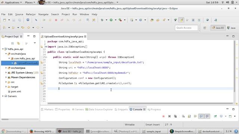Image resolution: width=239 pixels, height=134 pixels.
Task: Click the Search flashlight toolbar icon
Action: click(164, 20)
